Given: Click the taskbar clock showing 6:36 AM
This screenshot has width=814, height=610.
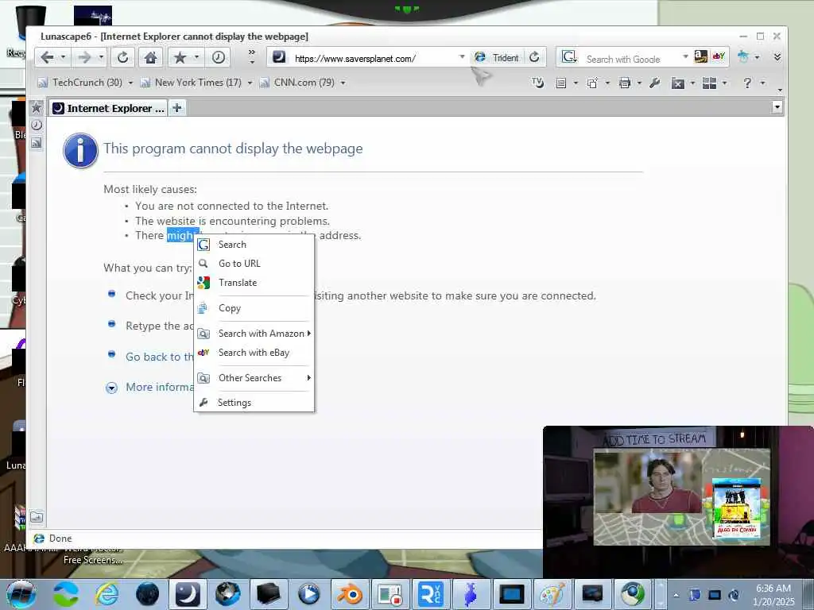Looking at the screenshot, I should tap(773, 595).
